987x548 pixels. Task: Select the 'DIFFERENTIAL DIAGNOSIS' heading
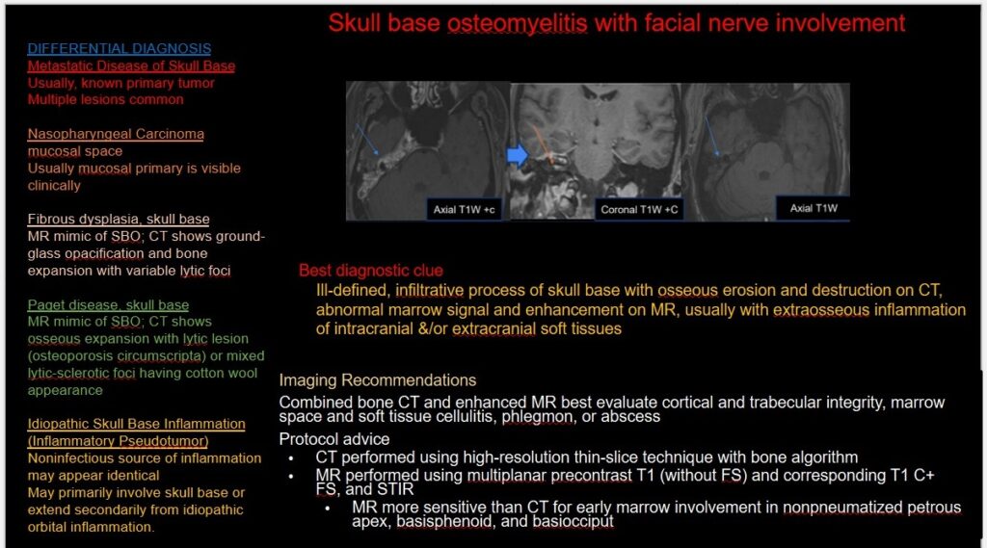coord(119,48)
